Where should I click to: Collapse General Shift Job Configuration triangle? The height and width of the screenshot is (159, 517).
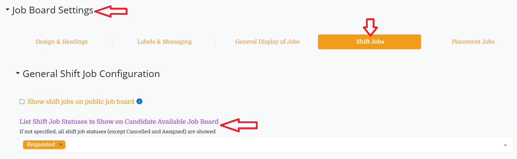point(18,74)
